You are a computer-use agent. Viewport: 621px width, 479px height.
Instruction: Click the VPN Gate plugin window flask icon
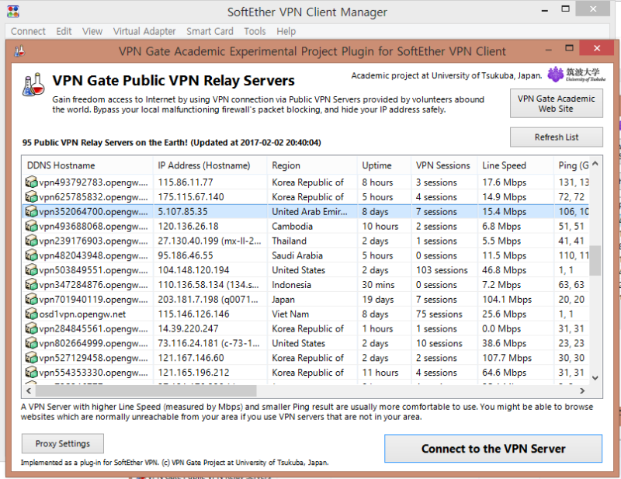tap(19, 50)
